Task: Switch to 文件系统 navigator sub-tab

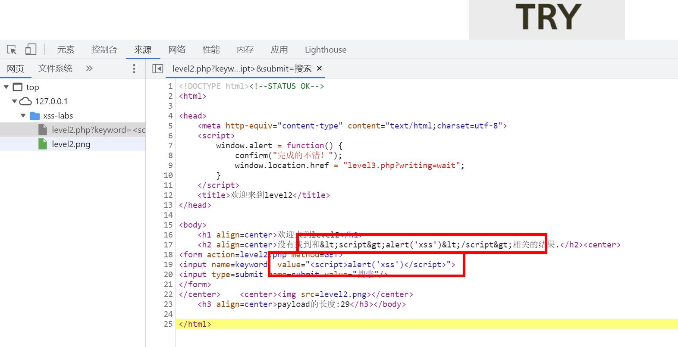Action: (x=55, y=69)
